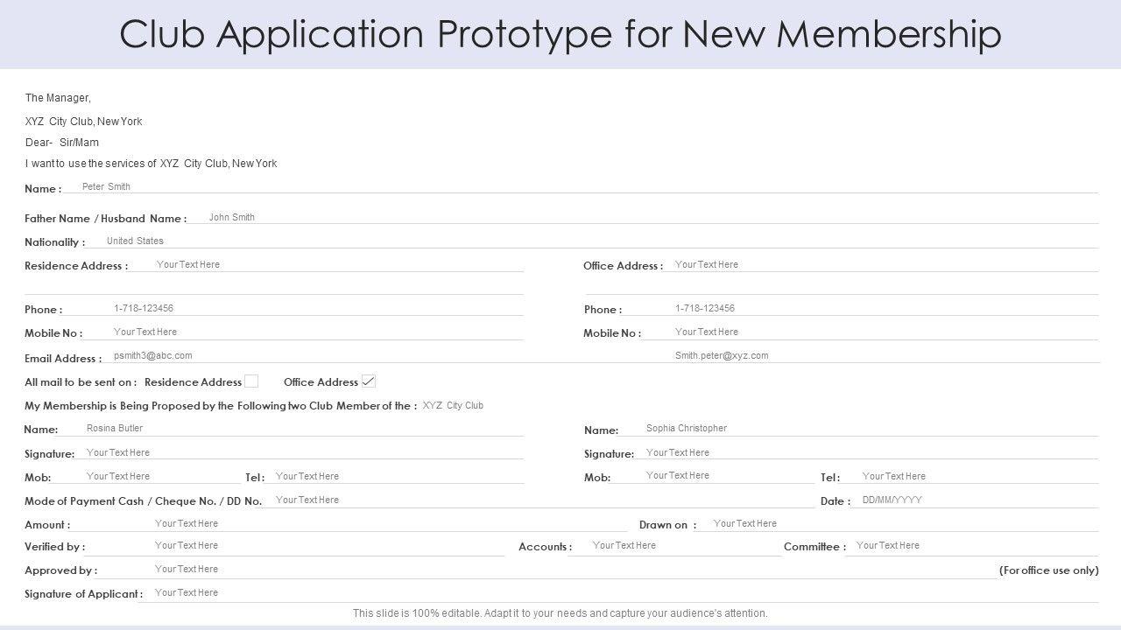Click the Phone field below Residence Address
This screenshot has height=630, width=1121.
[294, 308]
